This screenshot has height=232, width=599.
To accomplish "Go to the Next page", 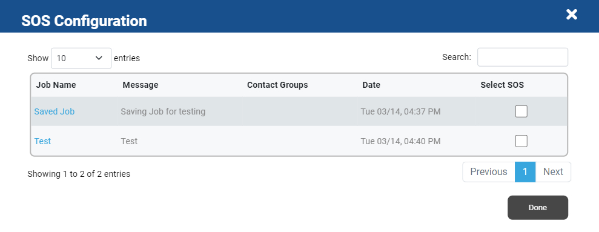I will pos(553,172).
